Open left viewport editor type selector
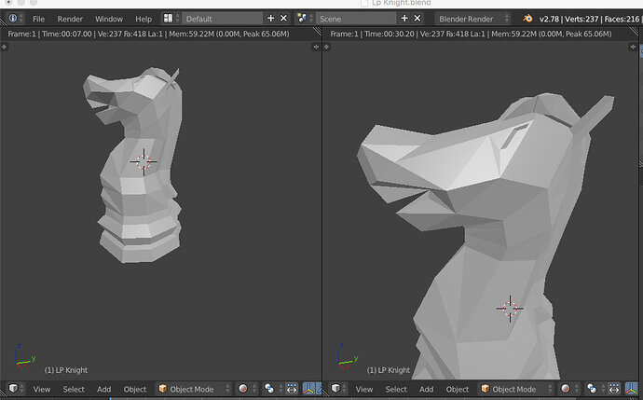 coord(15,389)
